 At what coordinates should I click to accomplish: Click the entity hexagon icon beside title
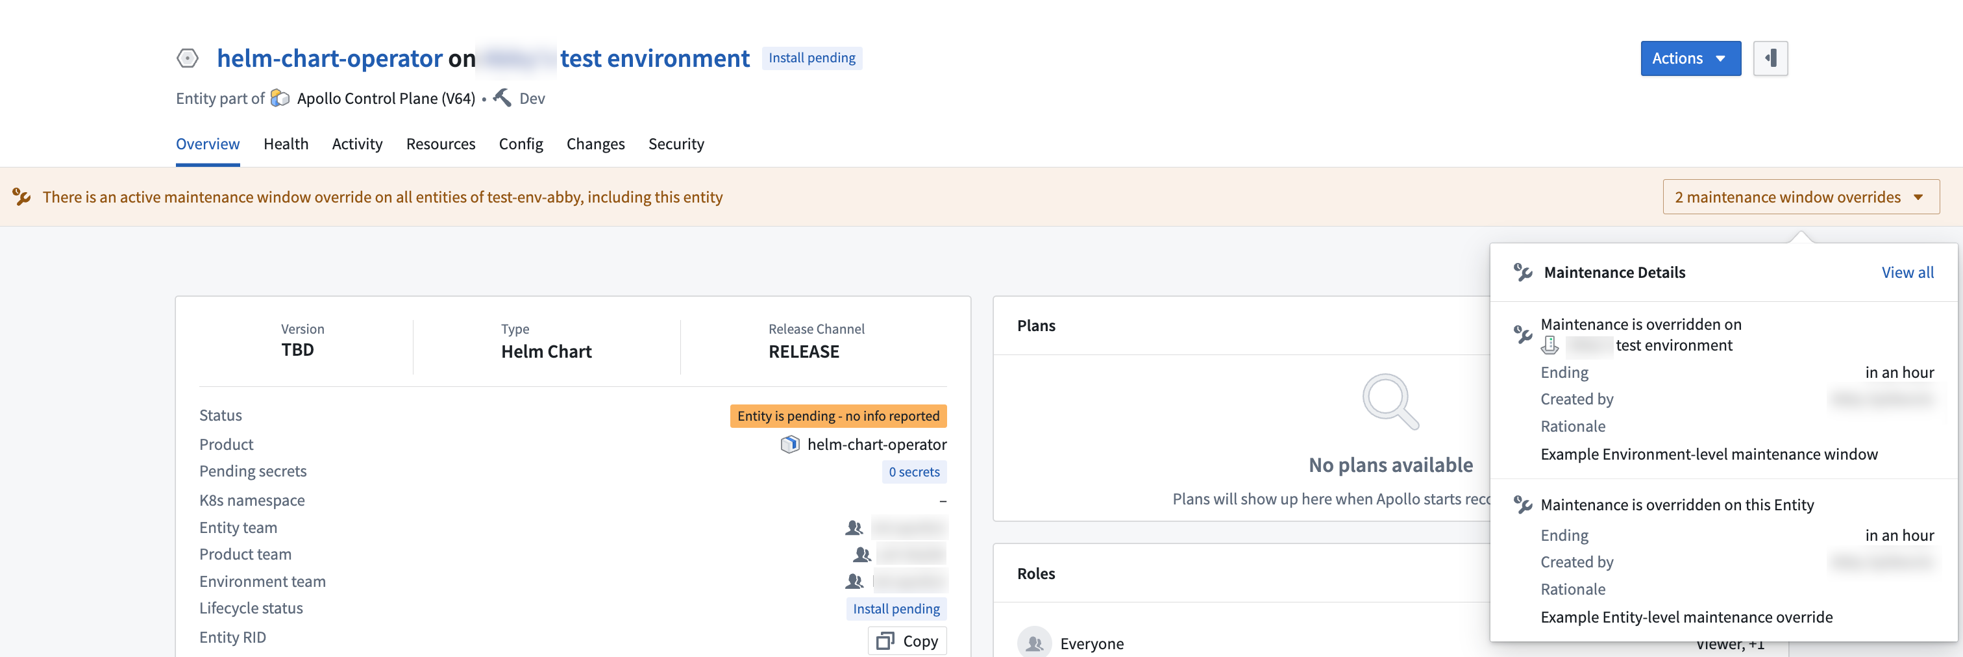tap(188, 58)
